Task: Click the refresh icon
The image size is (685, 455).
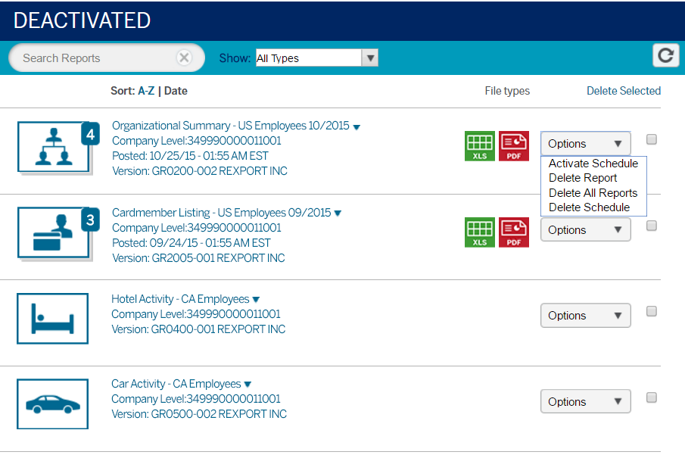Action: click(x=665, y=55)
